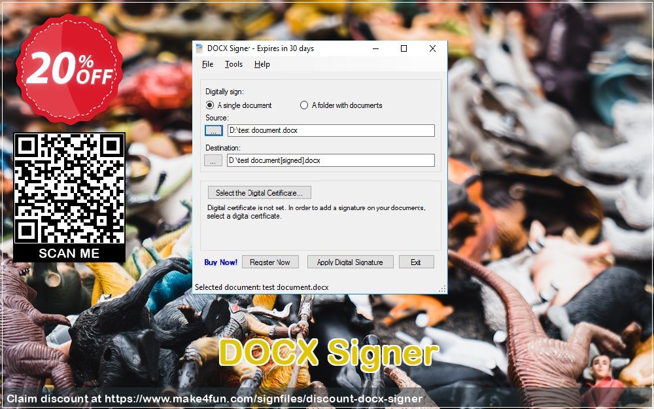Minimize the DOCX Signer window
Image resolution: width=654 pixels, height=409 pixels.
pos(376,48)
